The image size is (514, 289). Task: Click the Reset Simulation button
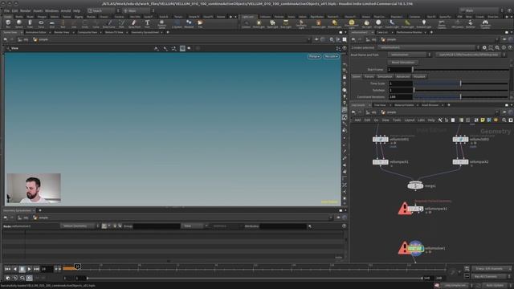pos(403,63)
